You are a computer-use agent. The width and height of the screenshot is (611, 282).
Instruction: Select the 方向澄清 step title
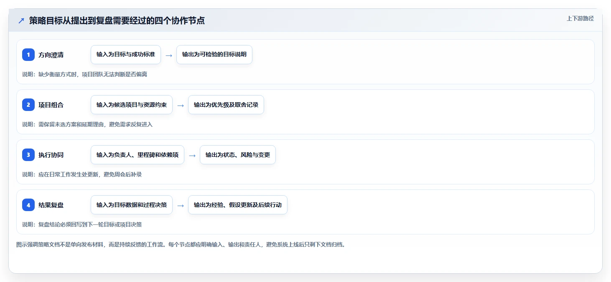click(x=51, y=55)
